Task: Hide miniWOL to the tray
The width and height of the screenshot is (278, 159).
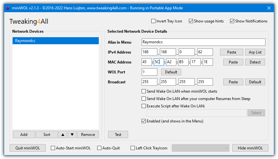Action: pyautogui.click(x=250, y=148)
